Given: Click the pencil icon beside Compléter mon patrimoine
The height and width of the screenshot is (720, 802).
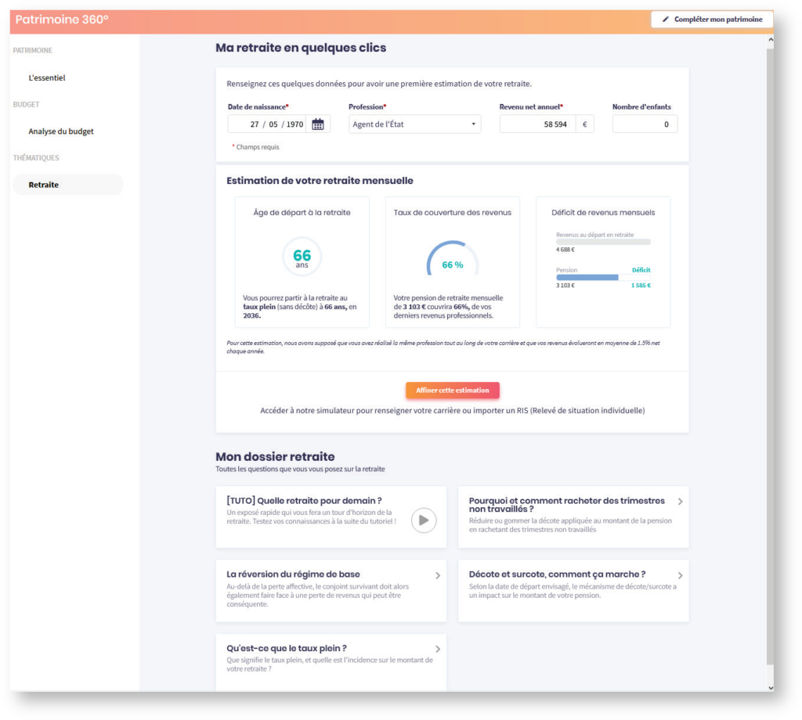Looking at the screenshot, I should click(666, 20).
